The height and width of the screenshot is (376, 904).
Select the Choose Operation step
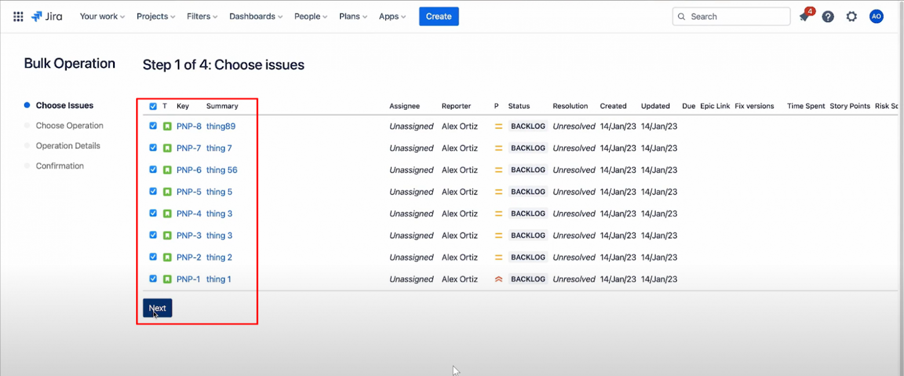click(x=68, y=125)
